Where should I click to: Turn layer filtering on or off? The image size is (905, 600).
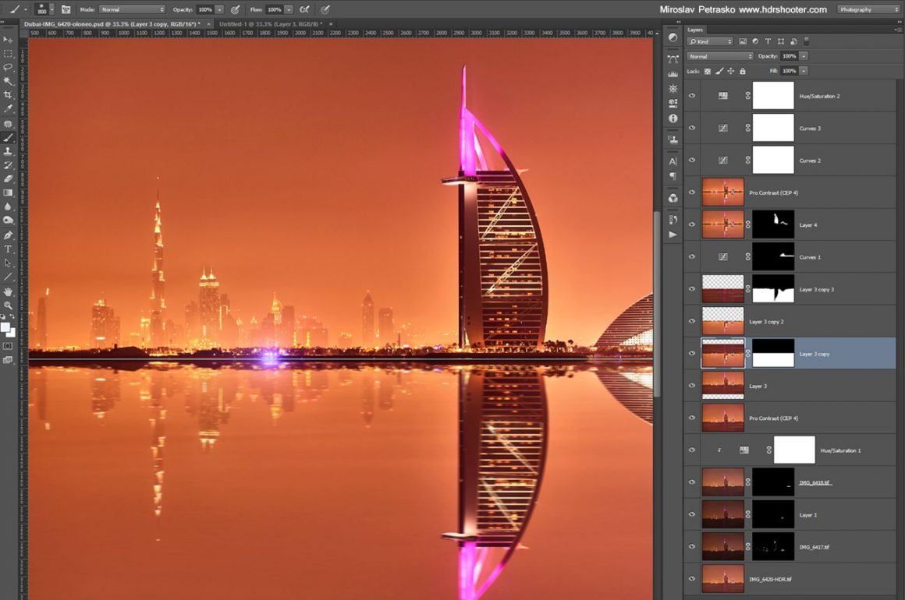pos(806,41)
